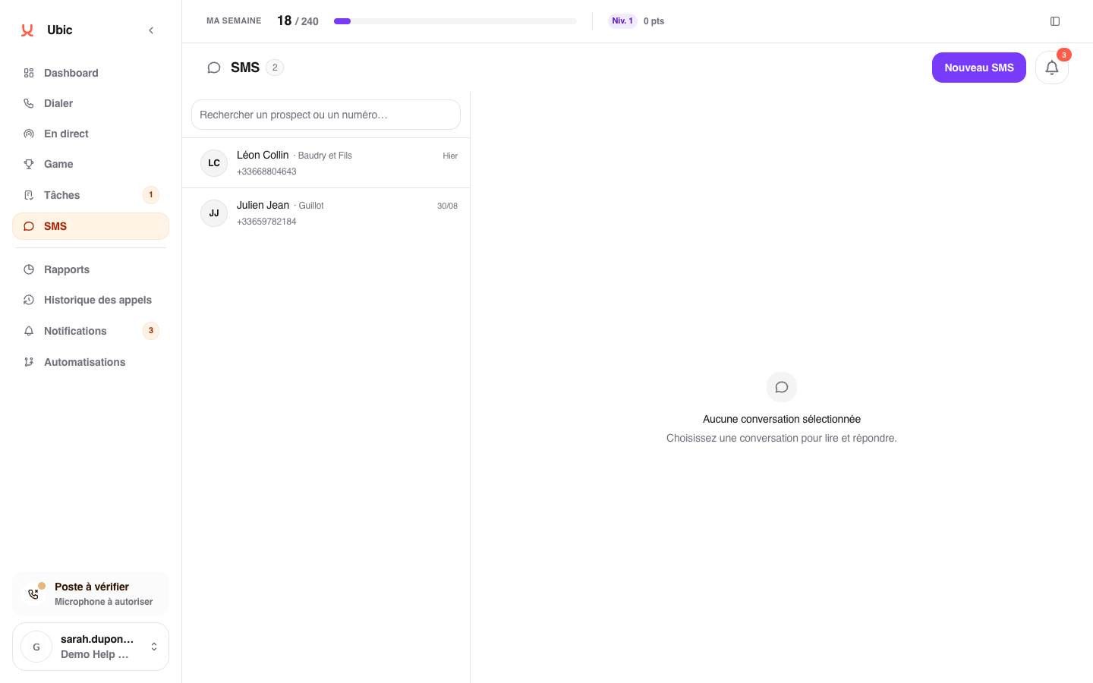Expand the sarah.dupon account switcher
The height and width of the screenshot is (683, 1093).
(90, 647)
